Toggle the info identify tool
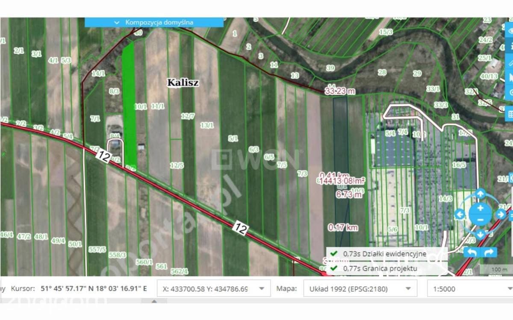Screen dimensions: 513x320 (510, 47)
